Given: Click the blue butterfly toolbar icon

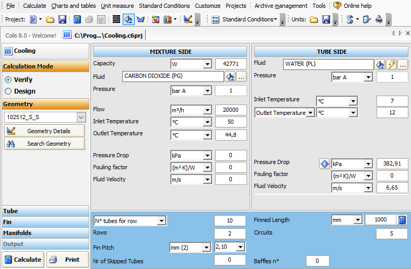Looking at the screenshot, I should 141,19.
